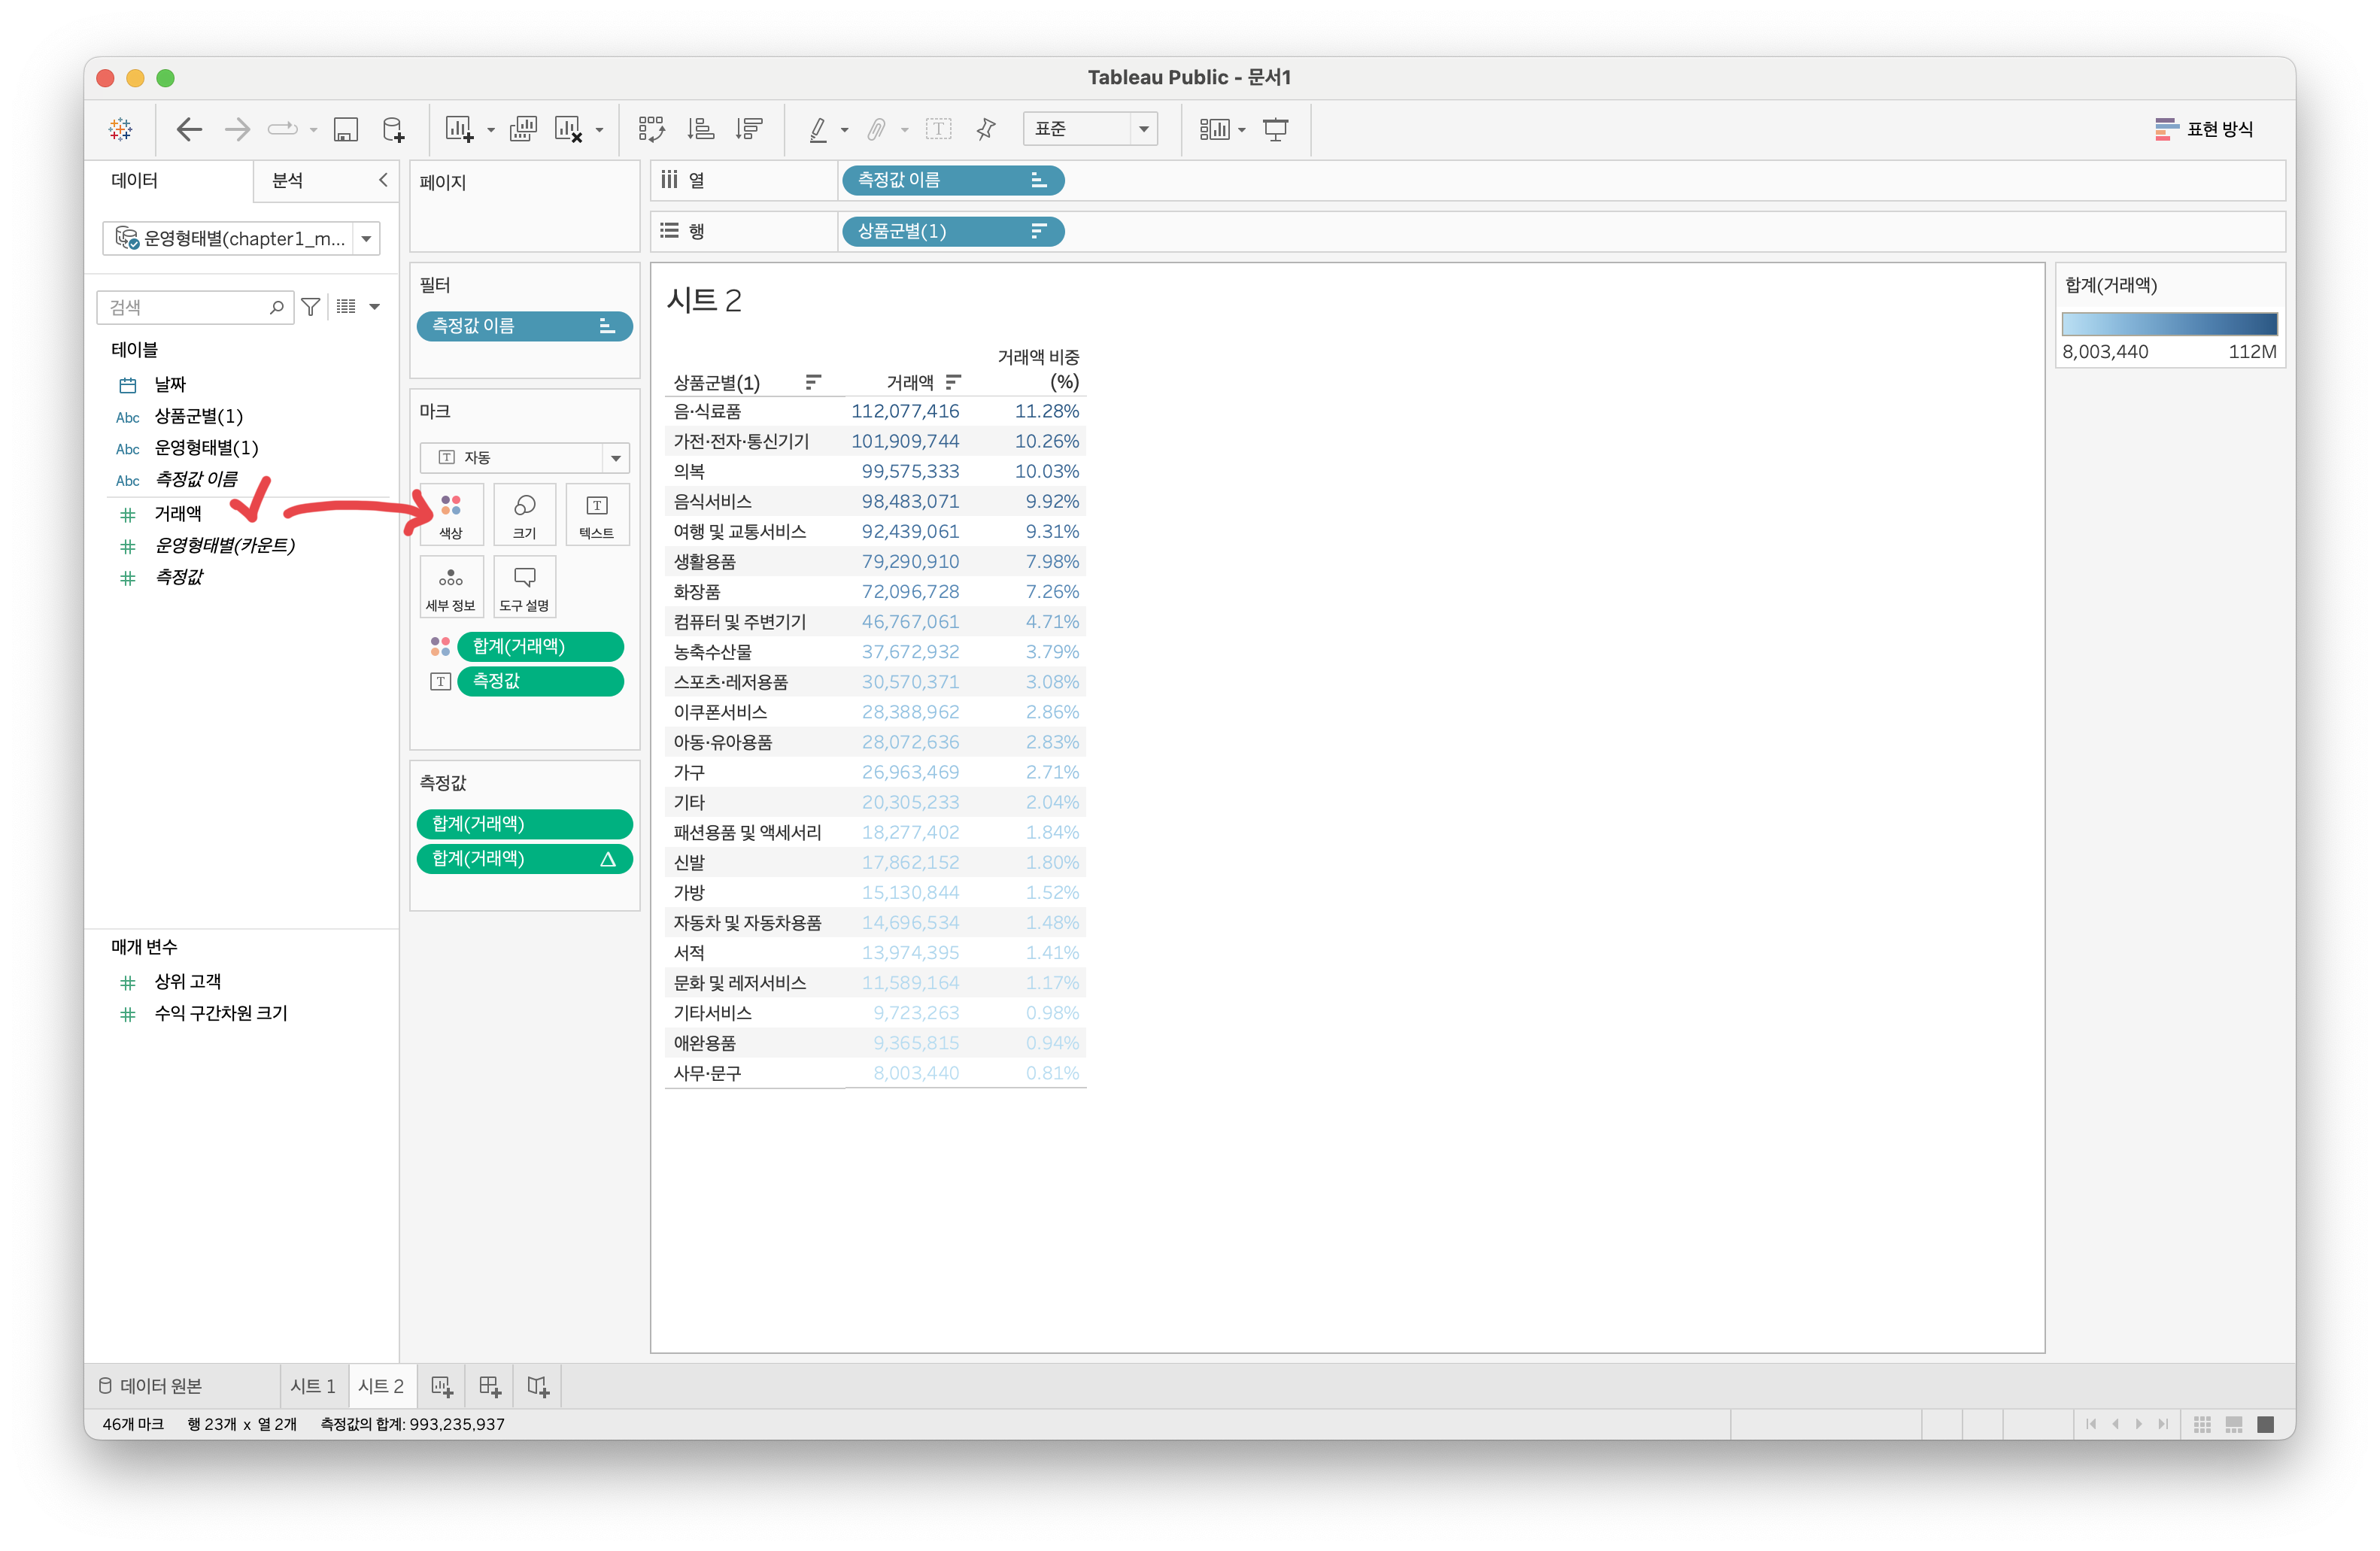
Task: Open the Tooltip (도구 설명) marks button
Action: pyautogui.click(x=524, y=587)
